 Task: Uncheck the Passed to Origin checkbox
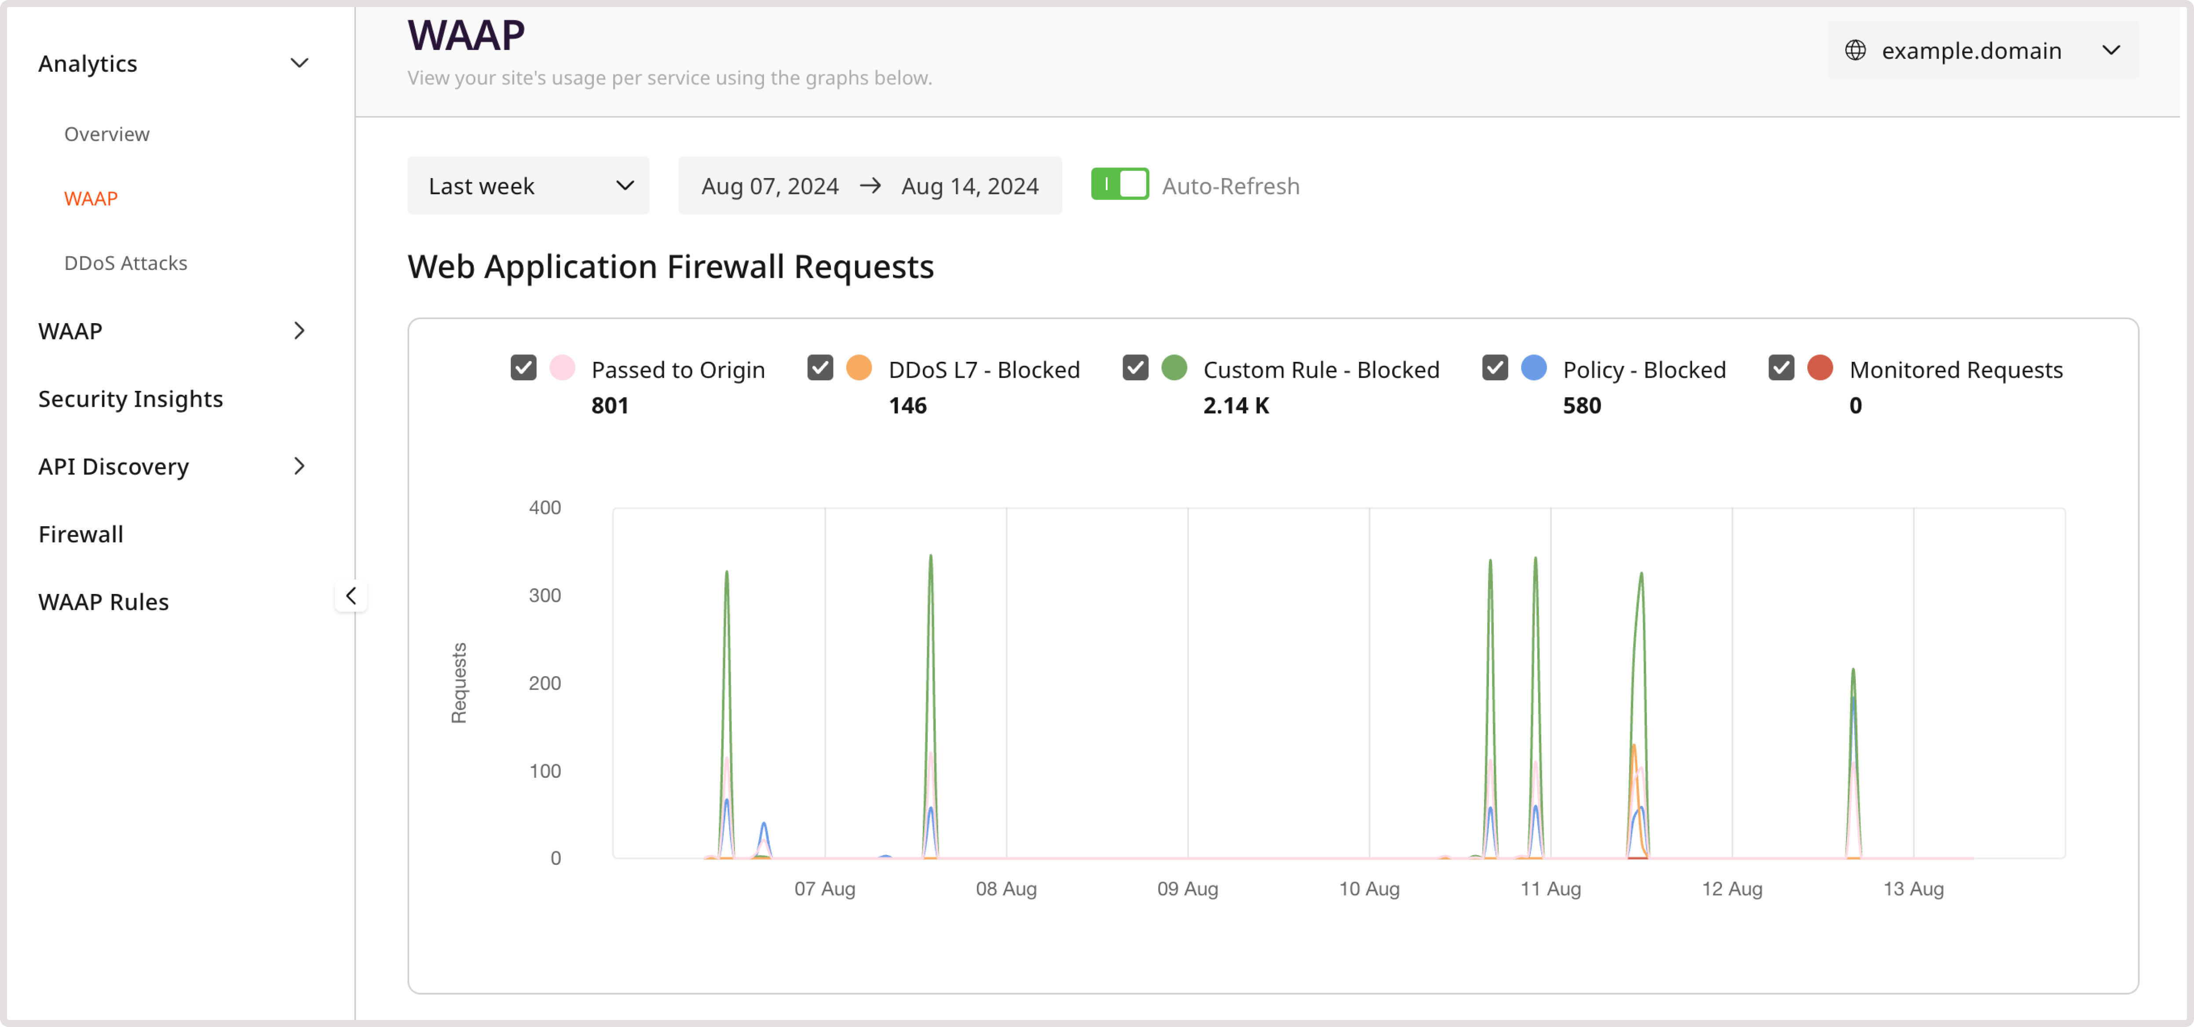(523, 368)
